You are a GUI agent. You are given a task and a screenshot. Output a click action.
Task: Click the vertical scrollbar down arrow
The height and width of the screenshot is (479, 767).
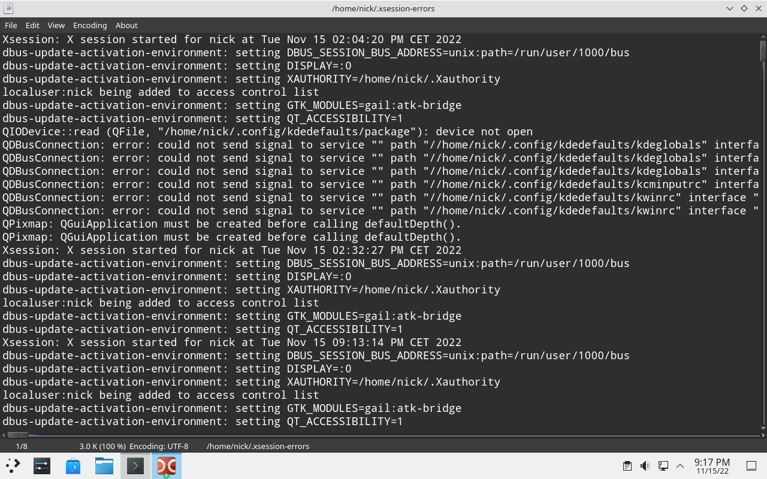[x=762, y=429]
